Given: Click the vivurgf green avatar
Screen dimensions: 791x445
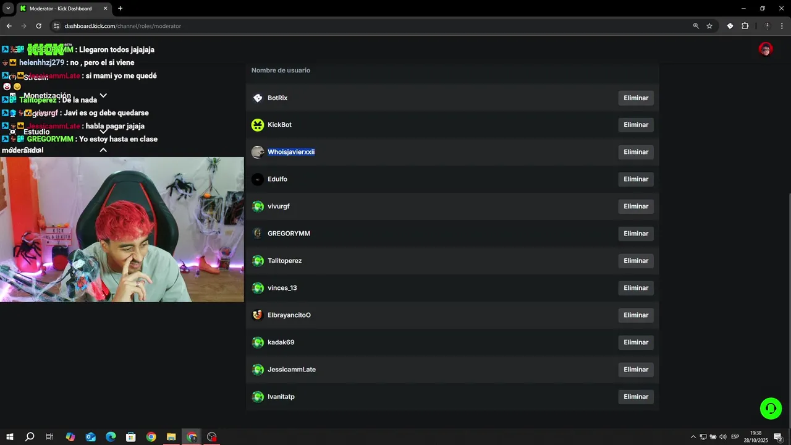Looking at the screenshot, I should pyautogui.click(x=258, y=206).
